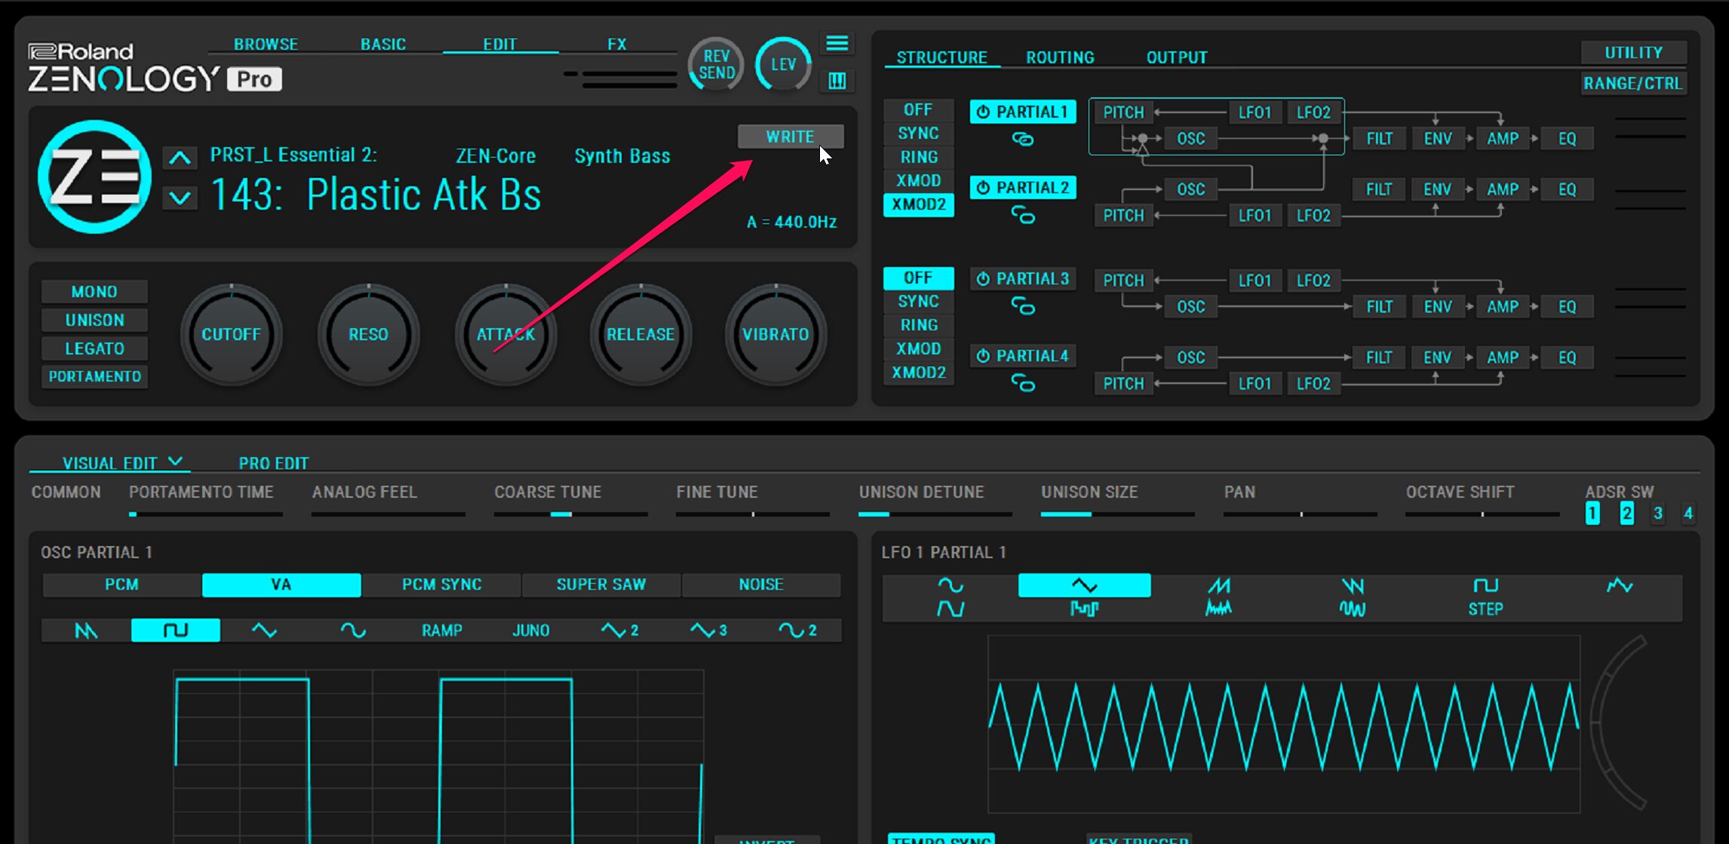Select the chaos LFO 1 waveform

(x=1218, y=609)
